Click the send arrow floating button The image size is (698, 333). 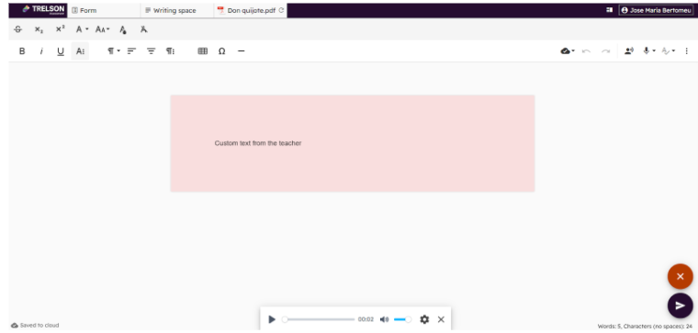(x=680, y=305)
